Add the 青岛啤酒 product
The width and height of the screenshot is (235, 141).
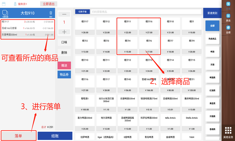(149, 137)
